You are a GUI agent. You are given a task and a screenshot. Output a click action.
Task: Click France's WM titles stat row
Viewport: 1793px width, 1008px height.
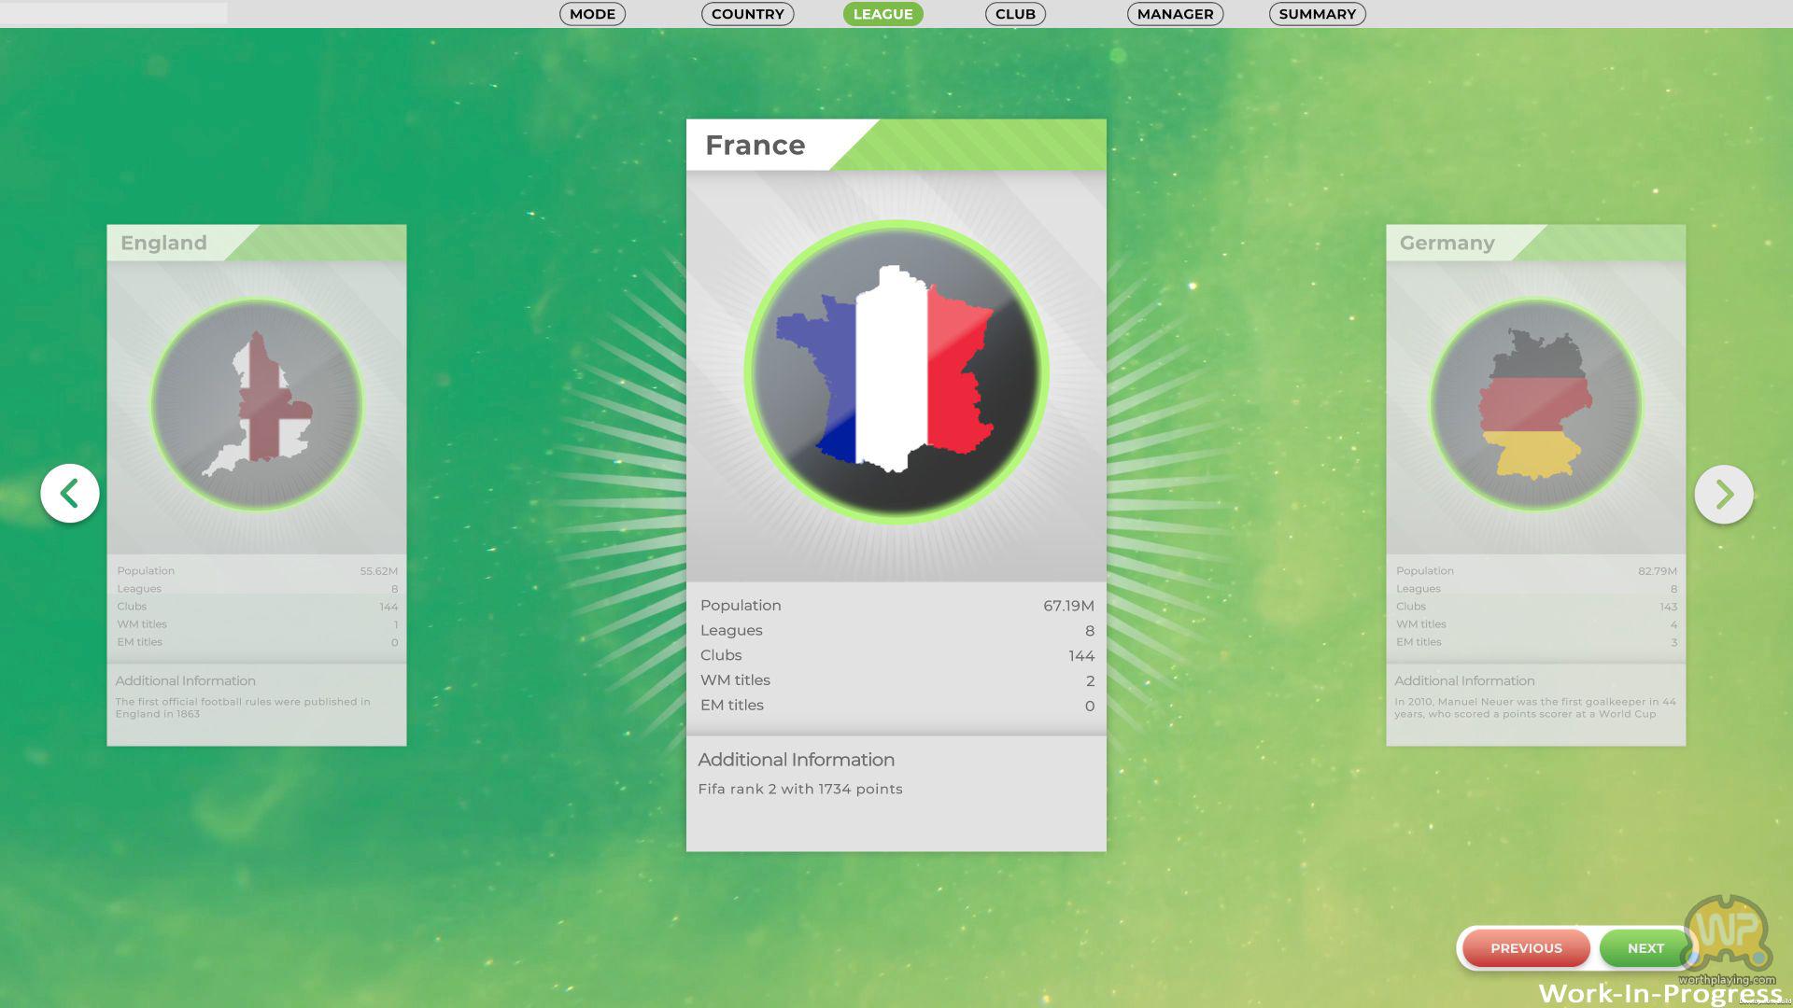[x=896, y=680]
